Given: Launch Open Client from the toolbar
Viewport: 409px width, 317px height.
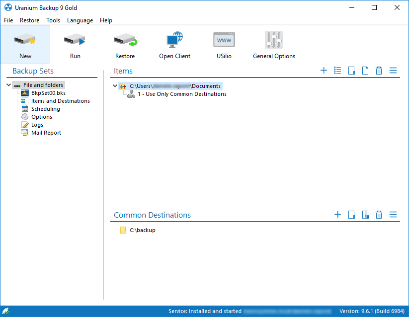Looking at the screenshot, I should [174, 45].
